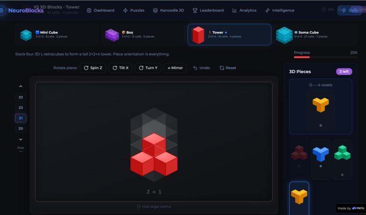
Task: Select floor level Z1
Action: pos(21,118)
